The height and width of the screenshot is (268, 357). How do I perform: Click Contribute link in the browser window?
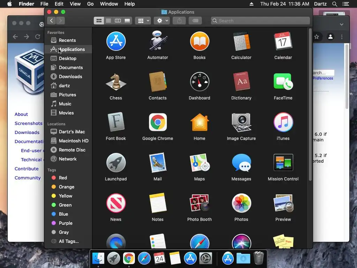26,169
